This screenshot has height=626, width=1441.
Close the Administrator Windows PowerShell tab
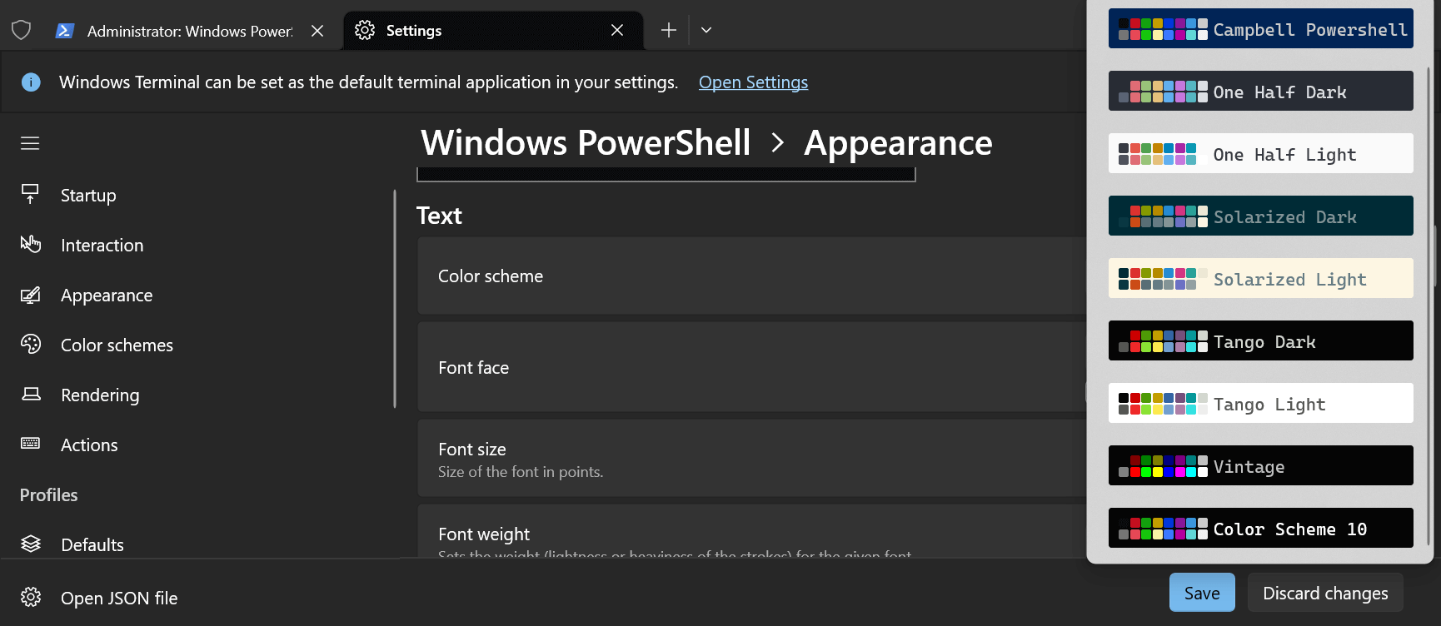coord(317,31)
